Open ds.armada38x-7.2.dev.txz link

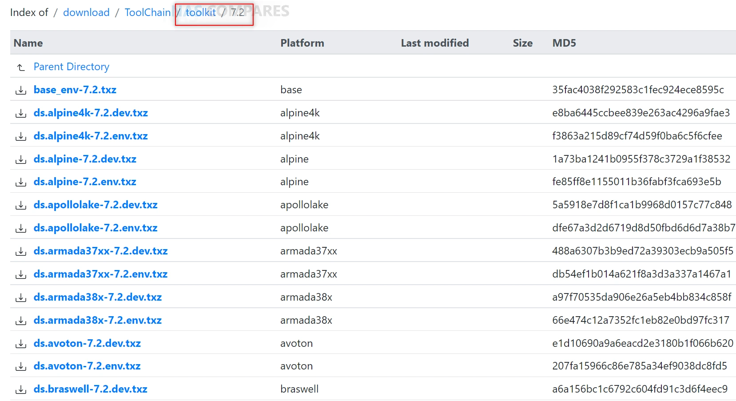[98, 297]
